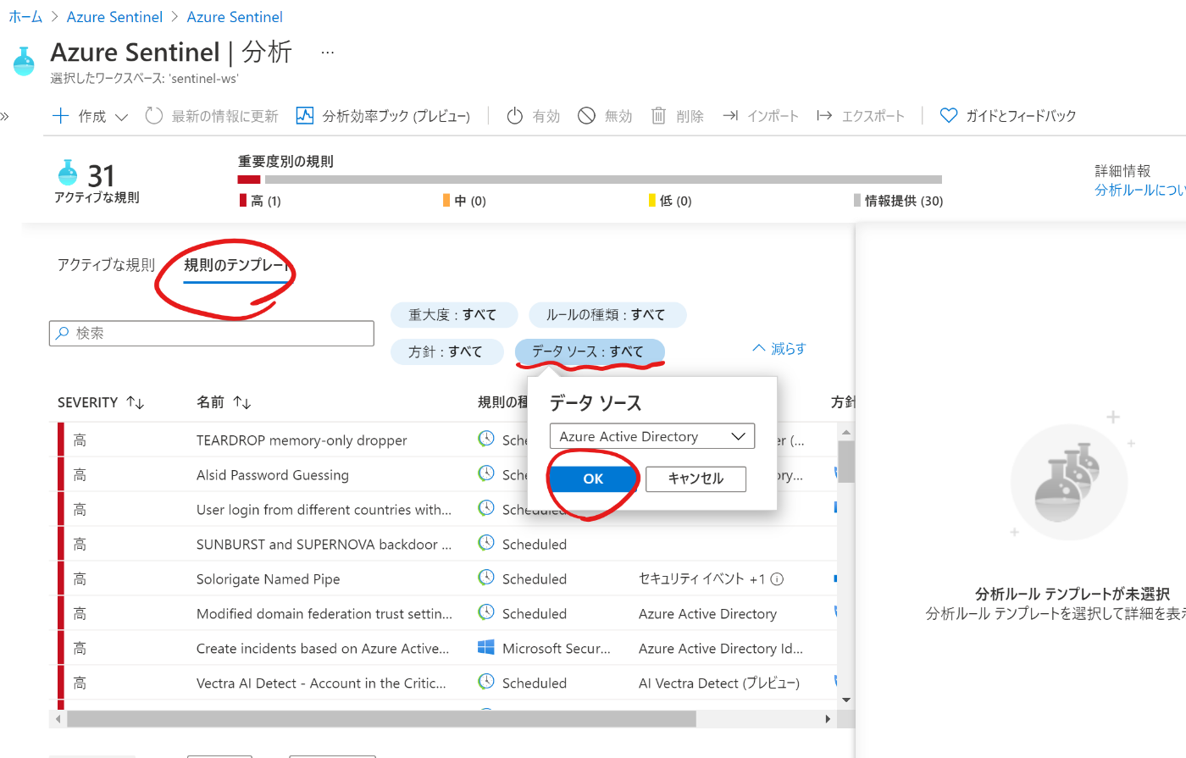Click the 高 (1) red severity swatch
Image resolution: width=1186 pixels, height=758 pixels.
click(x=243, y=201)
